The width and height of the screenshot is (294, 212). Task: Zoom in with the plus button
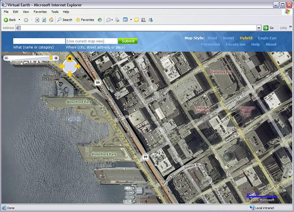point(56,58)
